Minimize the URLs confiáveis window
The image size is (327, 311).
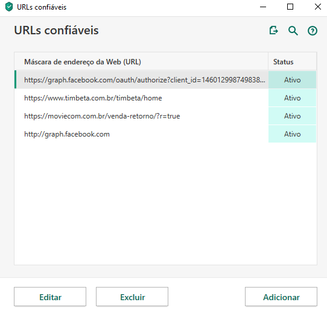click(x=263, y=7)
